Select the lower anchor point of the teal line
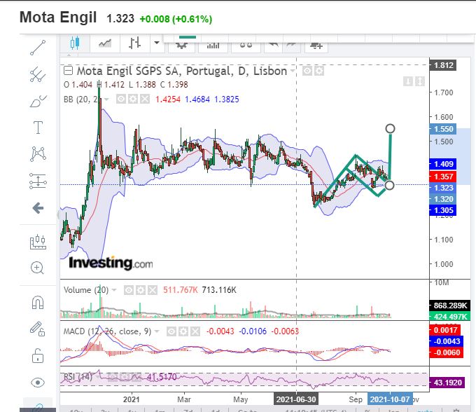Viewport: 476px width, 412px height. coord(389,185)
